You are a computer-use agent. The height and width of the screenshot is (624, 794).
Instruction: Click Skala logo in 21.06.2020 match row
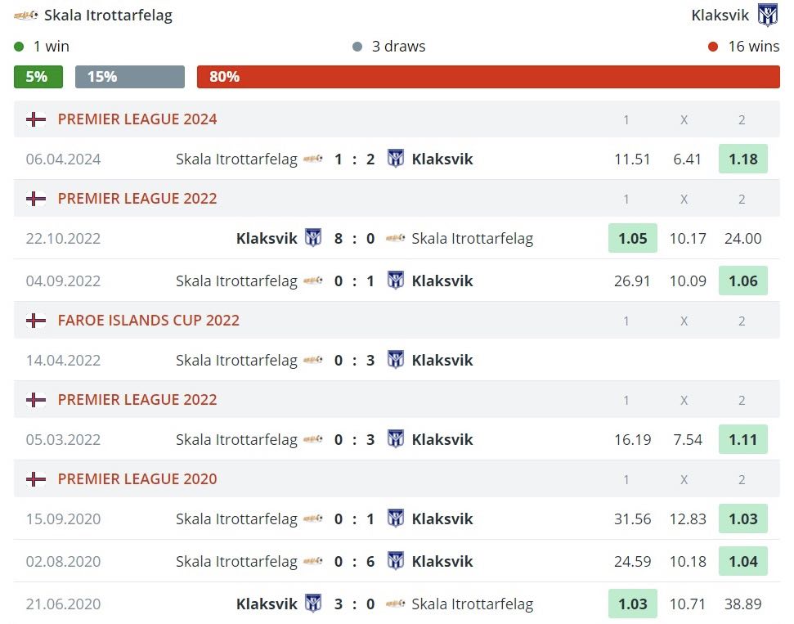click(x=396, y=604)
